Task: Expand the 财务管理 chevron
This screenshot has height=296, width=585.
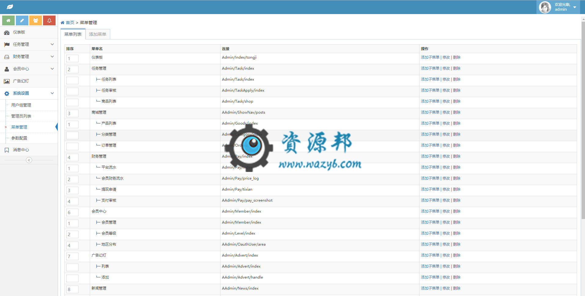Action: pyautogui.click(x=52, y=57)
